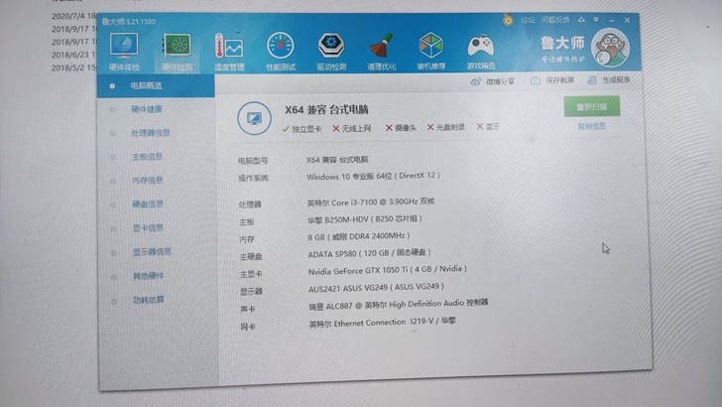Screen dimensions: 722x407
Task: Click the gold medal icon in title bar
Action: pyautogui.click(x=508, y=20)
